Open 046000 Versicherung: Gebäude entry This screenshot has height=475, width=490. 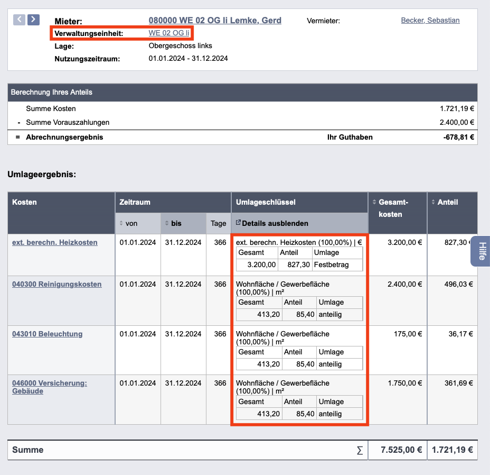(50, 387)
